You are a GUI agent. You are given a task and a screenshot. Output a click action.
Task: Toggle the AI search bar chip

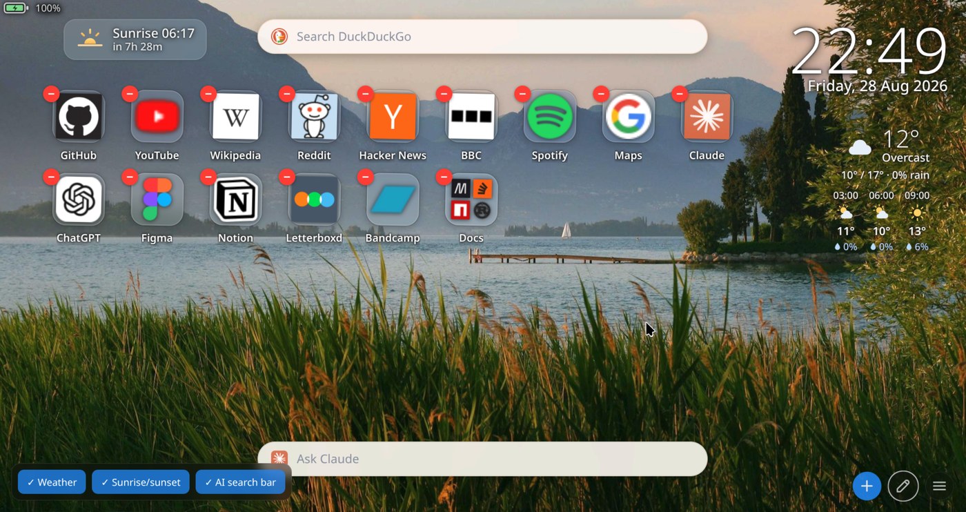coord(240,482)
